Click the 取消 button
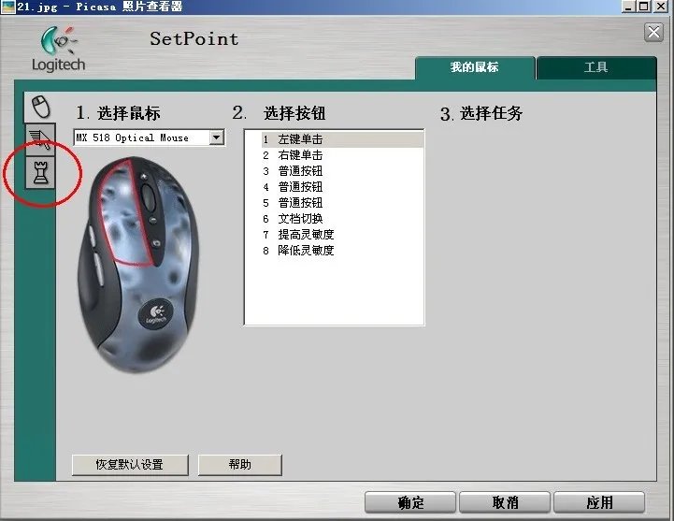The image size is (674, 521). coord(505,502)
